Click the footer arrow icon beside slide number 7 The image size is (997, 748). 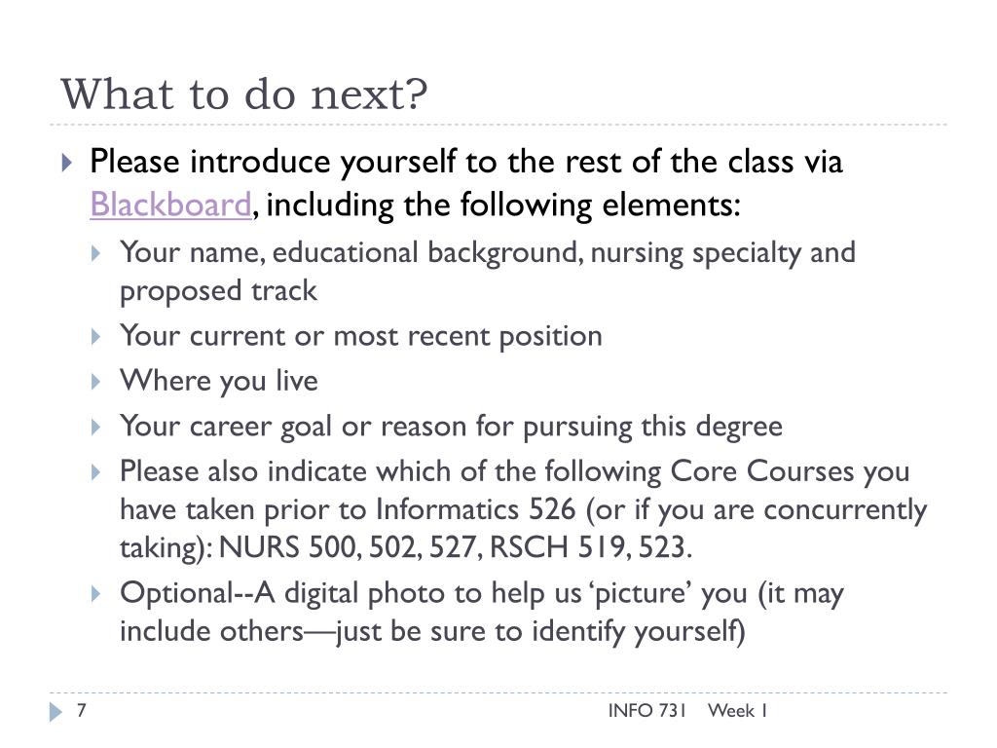click(x=55, y=712)
